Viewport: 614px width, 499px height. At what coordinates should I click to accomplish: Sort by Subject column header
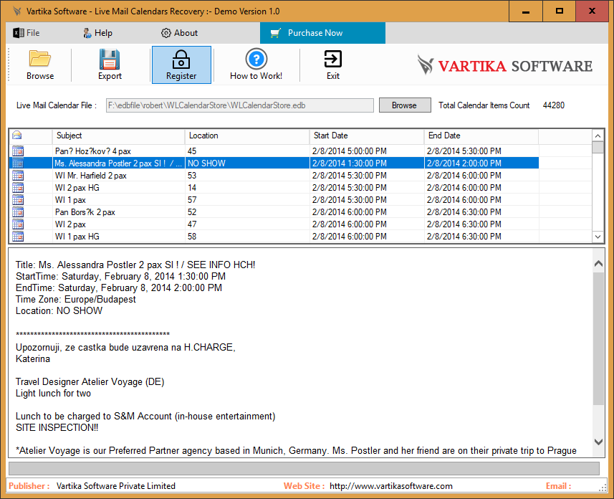point(118,136)
